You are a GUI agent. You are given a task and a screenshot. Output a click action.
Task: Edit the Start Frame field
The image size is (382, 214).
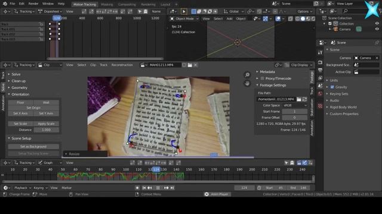(x=294, y=111)
